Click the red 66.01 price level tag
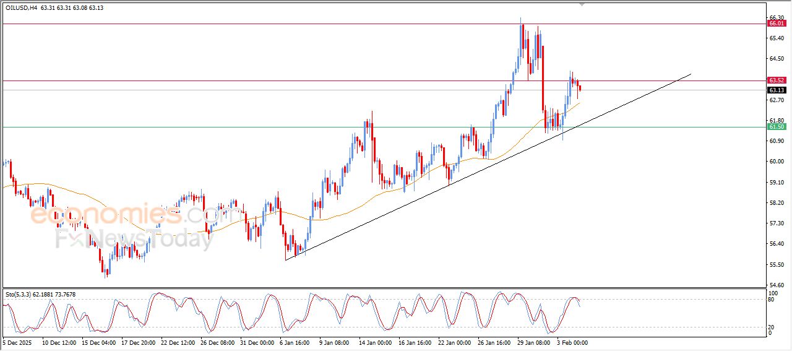This screenshot has height=351, width=792. click(777, 24)
